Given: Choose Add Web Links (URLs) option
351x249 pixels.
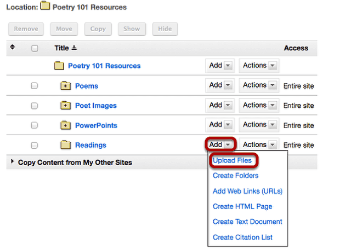Looking at the screenshot, I should 247,191.
